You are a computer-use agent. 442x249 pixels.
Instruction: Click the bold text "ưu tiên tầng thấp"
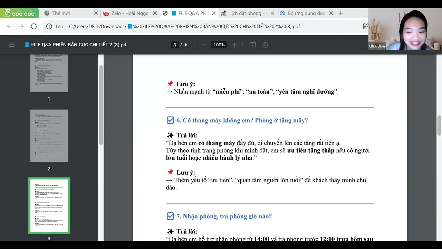tap(311, 150)
